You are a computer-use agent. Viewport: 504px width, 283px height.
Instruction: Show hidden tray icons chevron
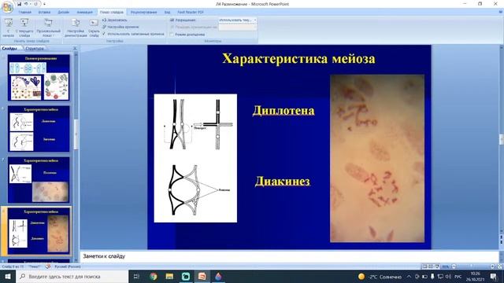[x=409, y=277]
